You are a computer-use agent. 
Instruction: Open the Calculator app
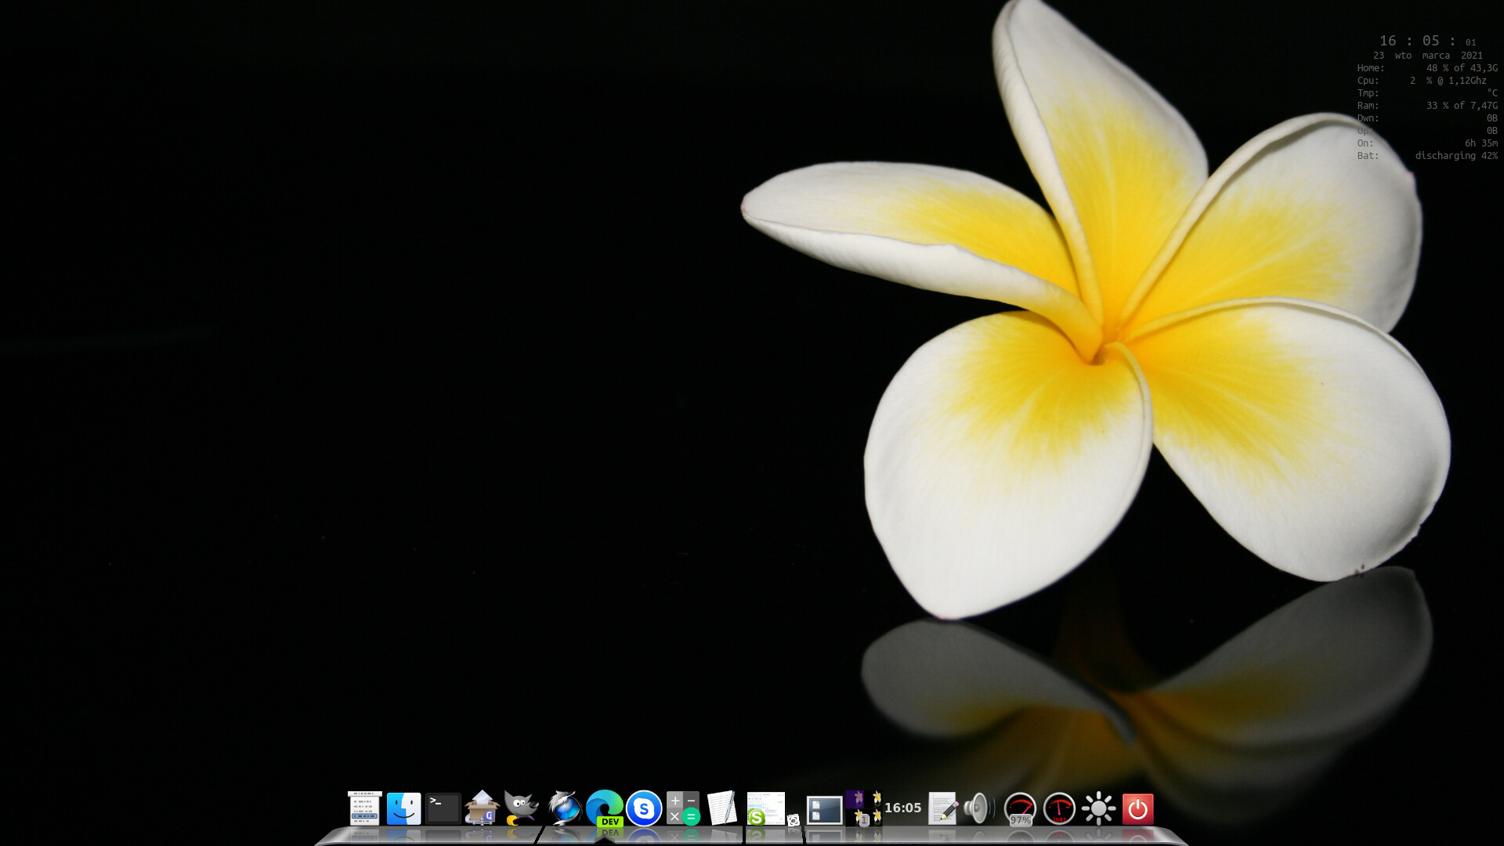tap(683, 808)
